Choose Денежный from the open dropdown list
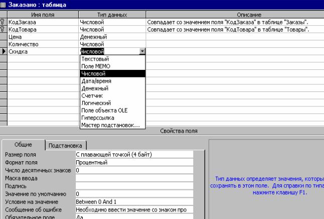This screenshot has width=324, height=219. pos(113,88)
